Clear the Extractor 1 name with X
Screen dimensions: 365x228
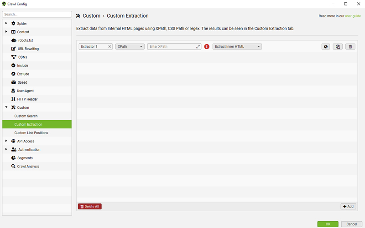click(109, 46)
